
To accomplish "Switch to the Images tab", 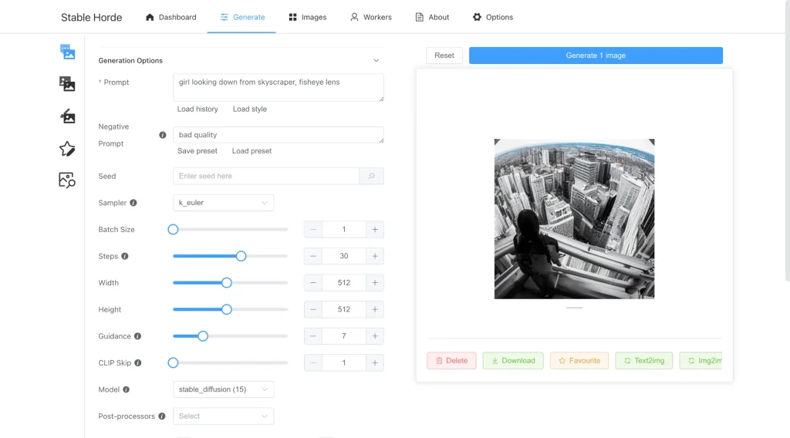I will tap(307, 17).
